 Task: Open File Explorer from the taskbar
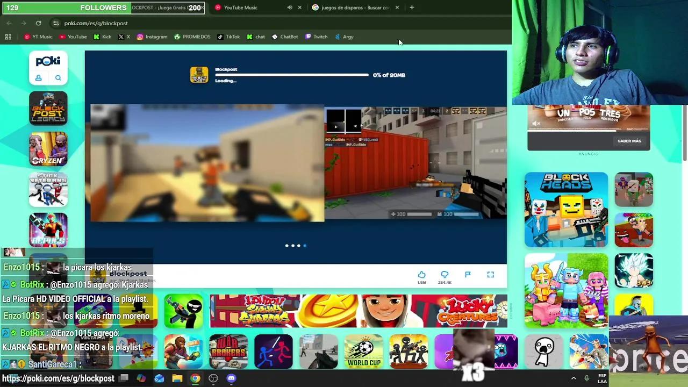point(177,378)
